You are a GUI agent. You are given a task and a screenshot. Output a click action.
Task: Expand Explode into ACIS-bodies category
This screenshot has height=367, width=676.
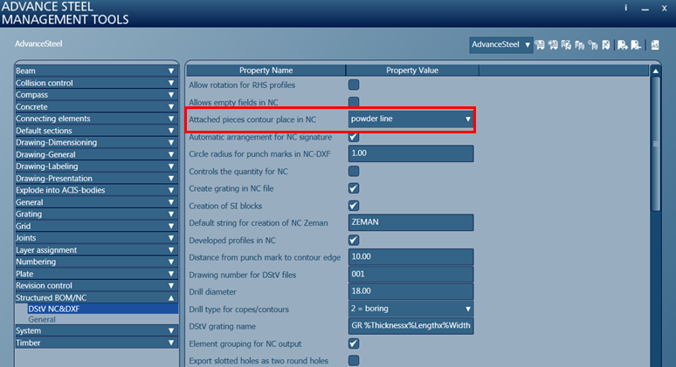point(97,190)
